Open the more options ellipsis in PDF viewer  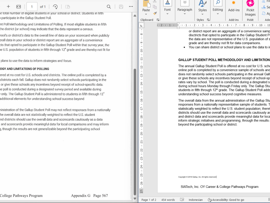tap(131, 6)
